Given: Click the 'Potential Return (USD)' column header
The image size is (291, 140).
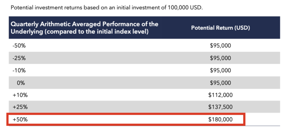Looking at the screenshot, I should tap(221, 28).
